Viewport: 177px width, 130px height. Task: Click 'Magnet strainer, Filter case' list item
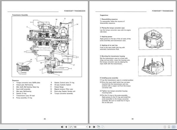point(64,89)
